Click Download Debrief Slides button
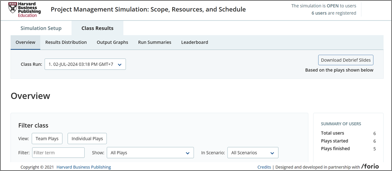Screen dimensions: 392x171 coord(346,60)
